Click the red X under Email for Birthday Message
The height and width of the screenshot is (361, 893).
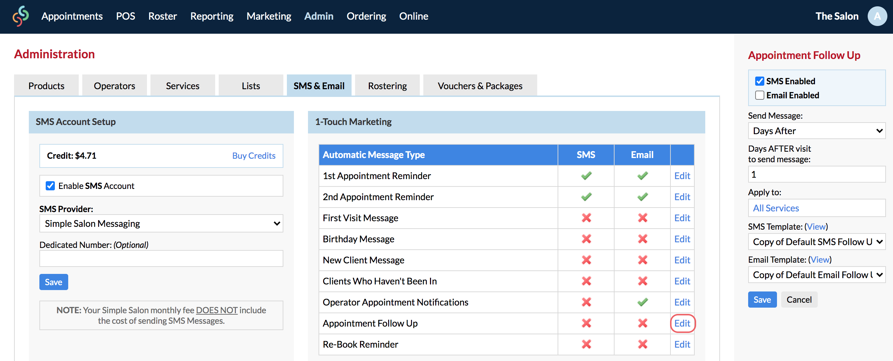(x=642, y=239)
